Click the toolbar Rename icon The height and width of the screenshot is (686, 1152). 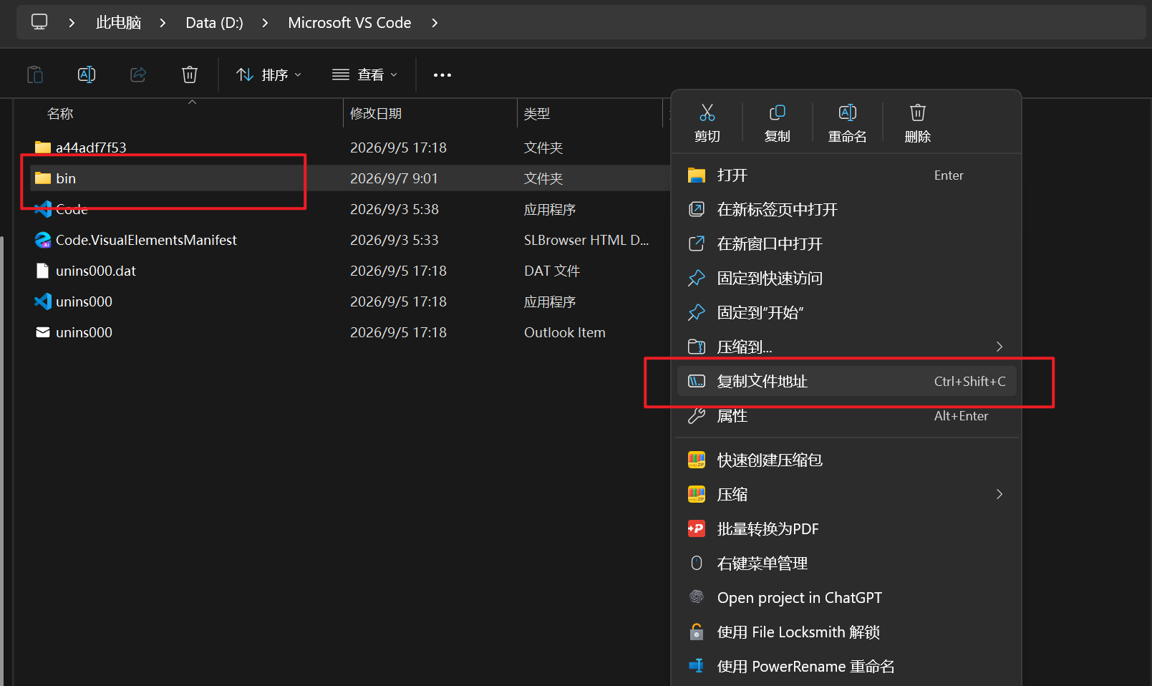point(87,74)
